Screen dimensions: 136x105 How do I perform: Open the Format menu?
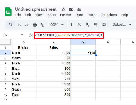click(x=66, y=15)
